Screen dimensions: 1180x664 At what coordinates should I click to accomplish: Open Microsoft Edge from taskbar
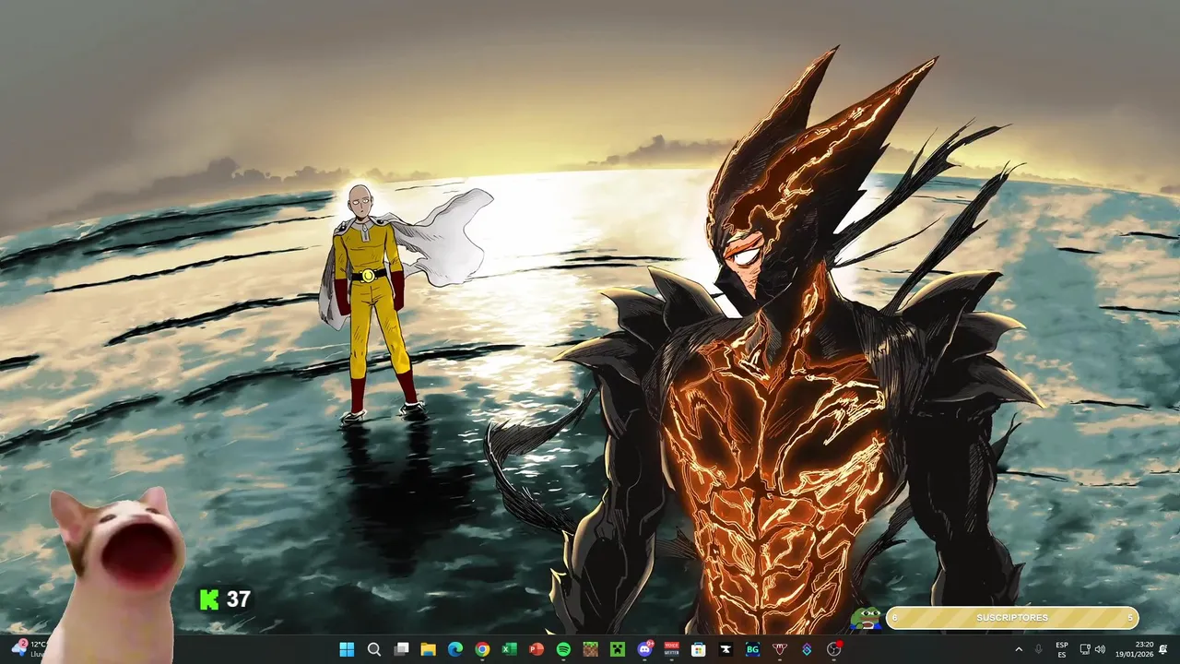[454, 649]
